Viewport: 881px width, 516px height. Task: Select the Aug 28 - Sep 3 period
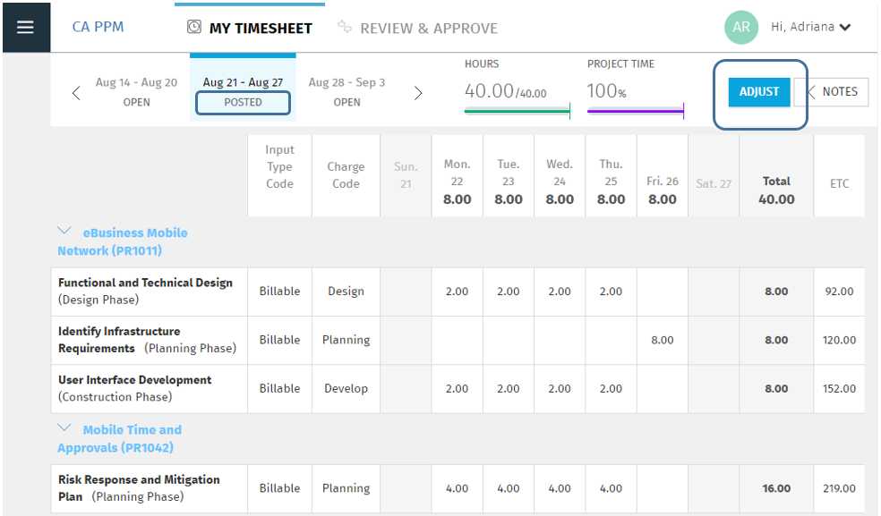tap(346, 91)
